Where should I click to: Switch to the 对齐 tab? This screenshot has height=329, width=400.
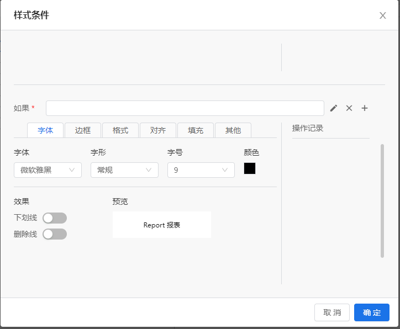(x=158, y=130)
